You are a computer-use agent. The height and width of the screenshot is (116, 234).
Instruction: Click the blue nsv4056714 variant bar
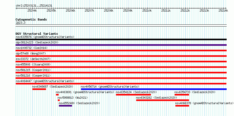[154, 89]
